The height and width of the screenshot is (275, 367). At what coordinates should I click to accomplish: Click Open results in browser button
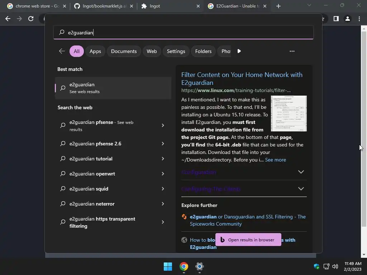tap(248, 240)
